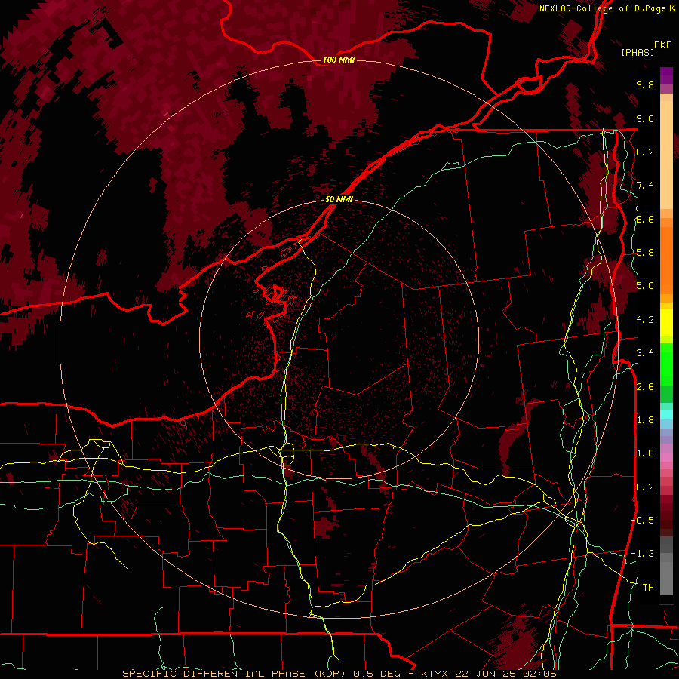This screenshot has width=679, height=679.
Task: Click the purple swatch atop the color bar
Action: click(666, 75)
